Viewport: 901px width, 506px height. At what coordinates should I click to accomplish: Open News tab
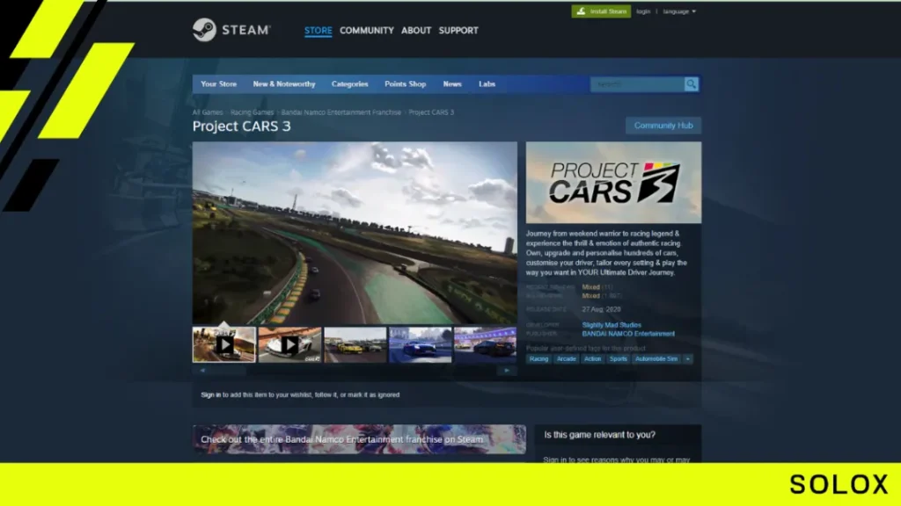click(x=452, y=83)
